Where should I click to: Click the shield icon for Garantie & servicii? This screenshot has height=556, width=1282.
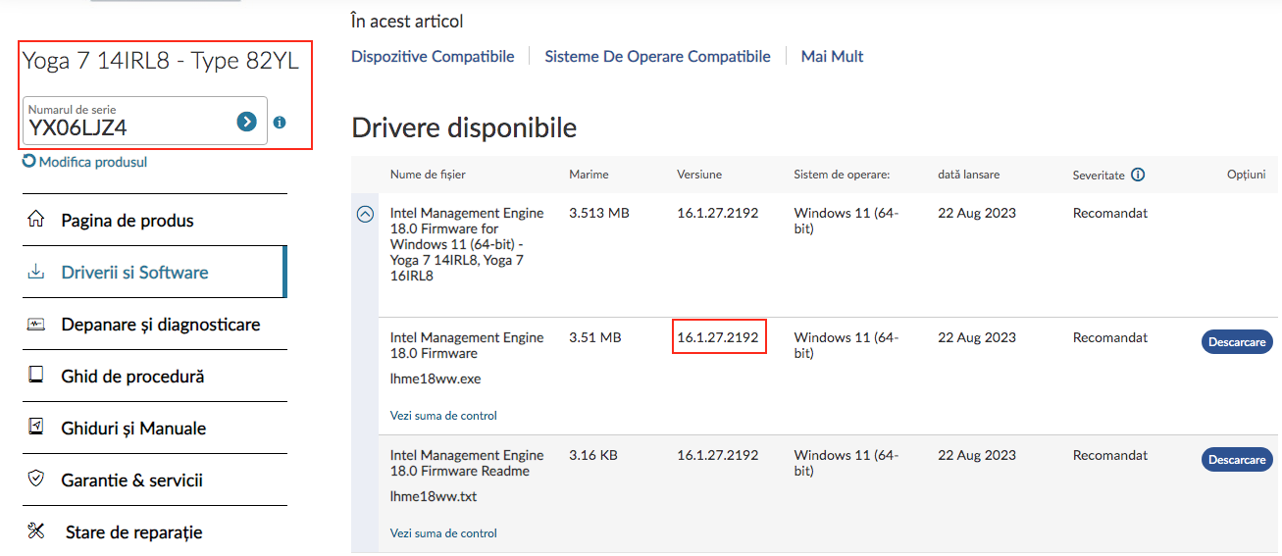click(x=36, y=480)
